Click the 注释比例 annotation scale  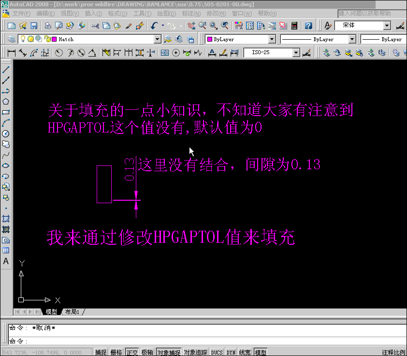click(x=394, y=352)
